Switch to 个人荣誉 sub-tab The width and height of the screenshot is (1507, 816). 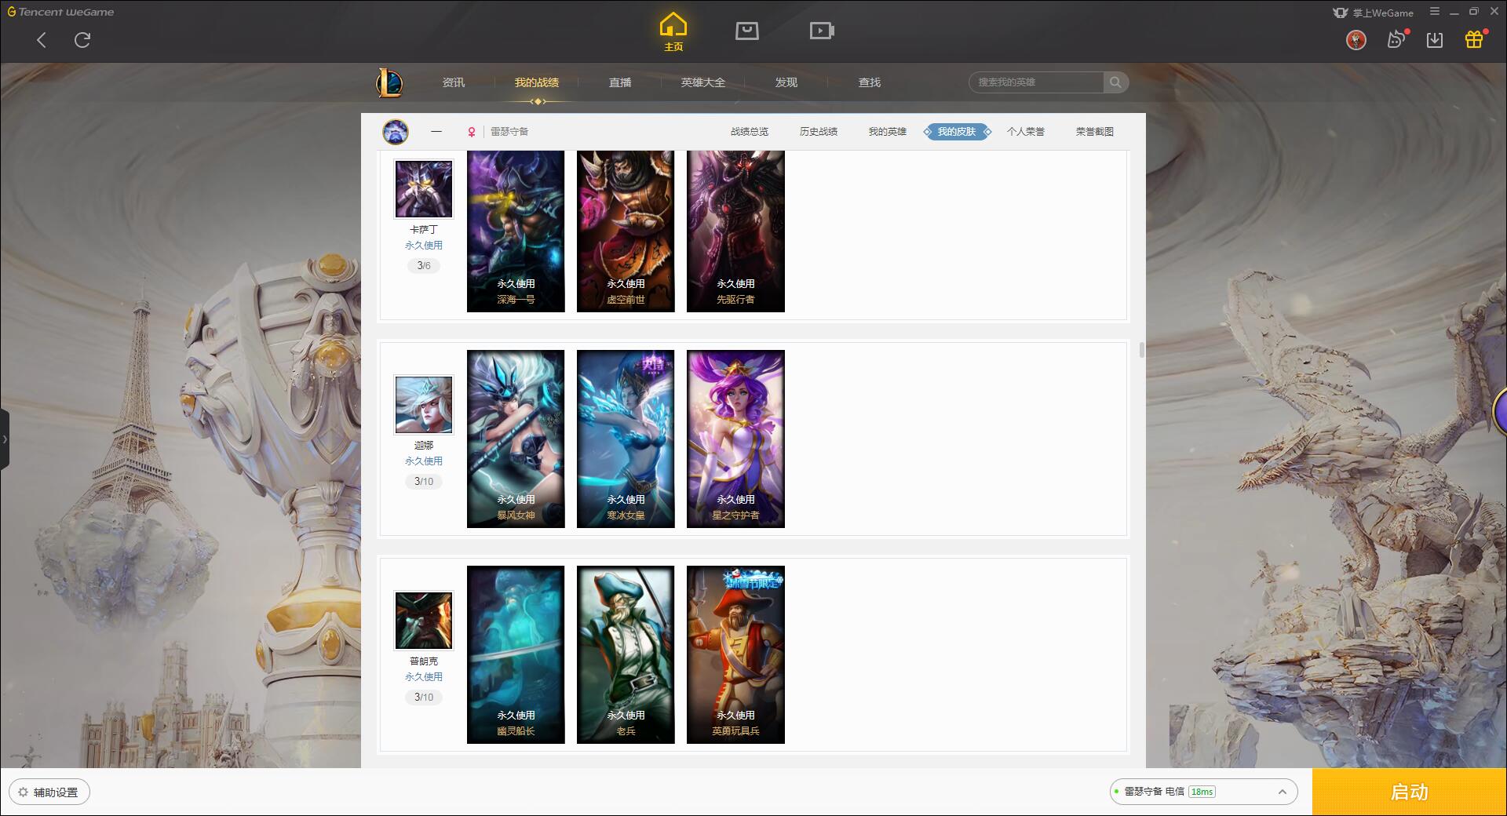[x=1026, y=132]
